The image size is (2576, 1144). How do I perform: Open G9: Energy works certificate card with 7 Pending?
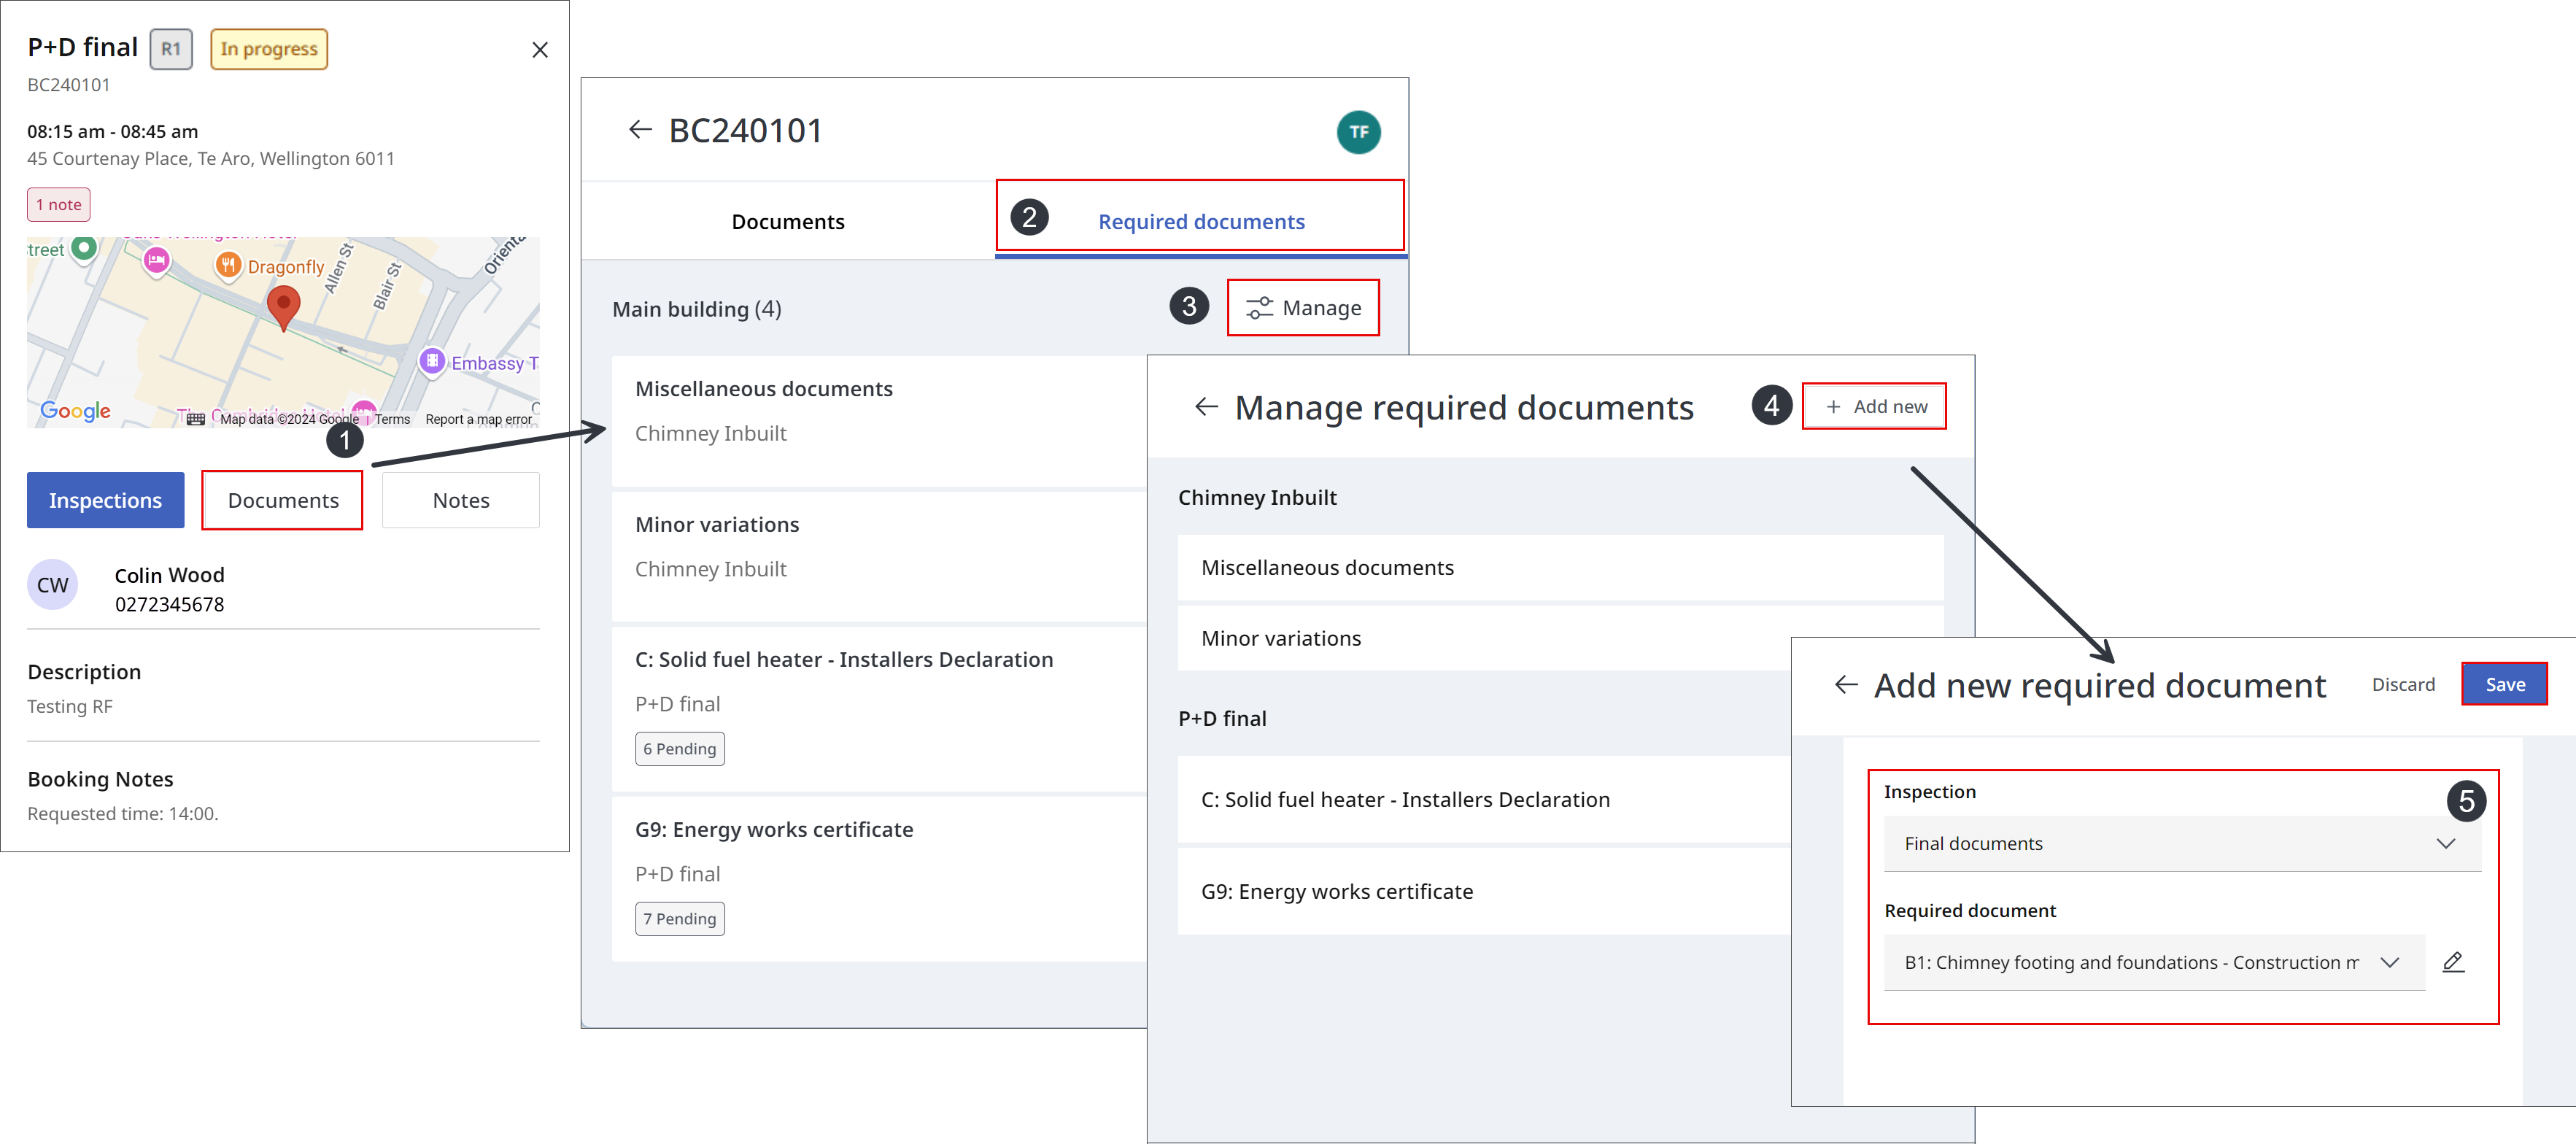click(x=879, y=879)
